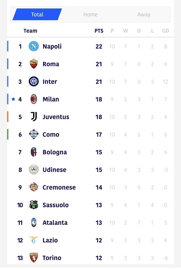Click the Juventus logo icon
This screenshot has width=181, height=269.
point(34,117)
